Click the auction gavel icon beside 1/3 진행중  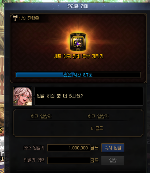click(15, 18)
